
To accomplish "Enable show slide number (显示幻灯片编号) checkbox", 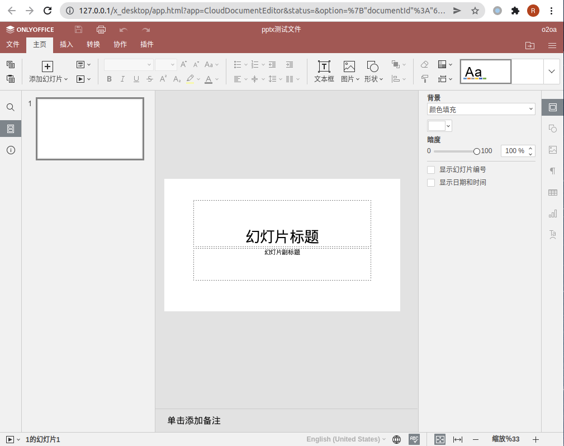I will 431,169.
